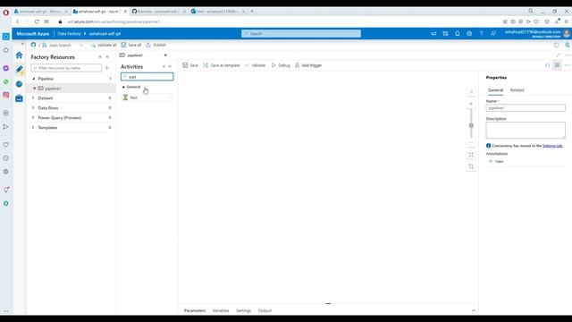Click Save as template

pos(222,65)
